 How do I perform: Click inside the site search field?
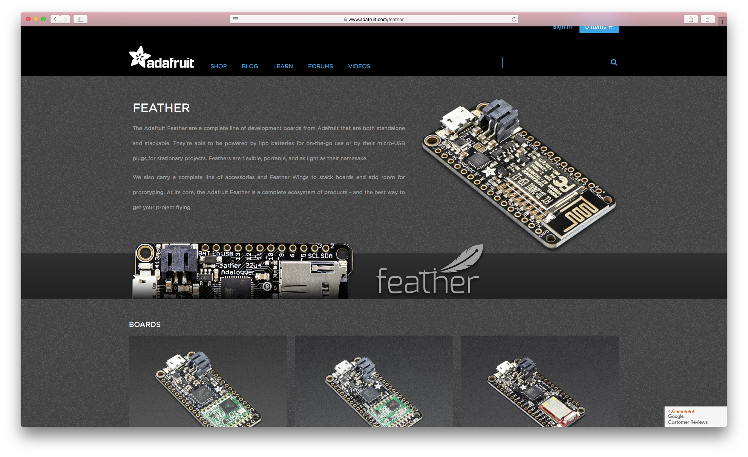554,62
